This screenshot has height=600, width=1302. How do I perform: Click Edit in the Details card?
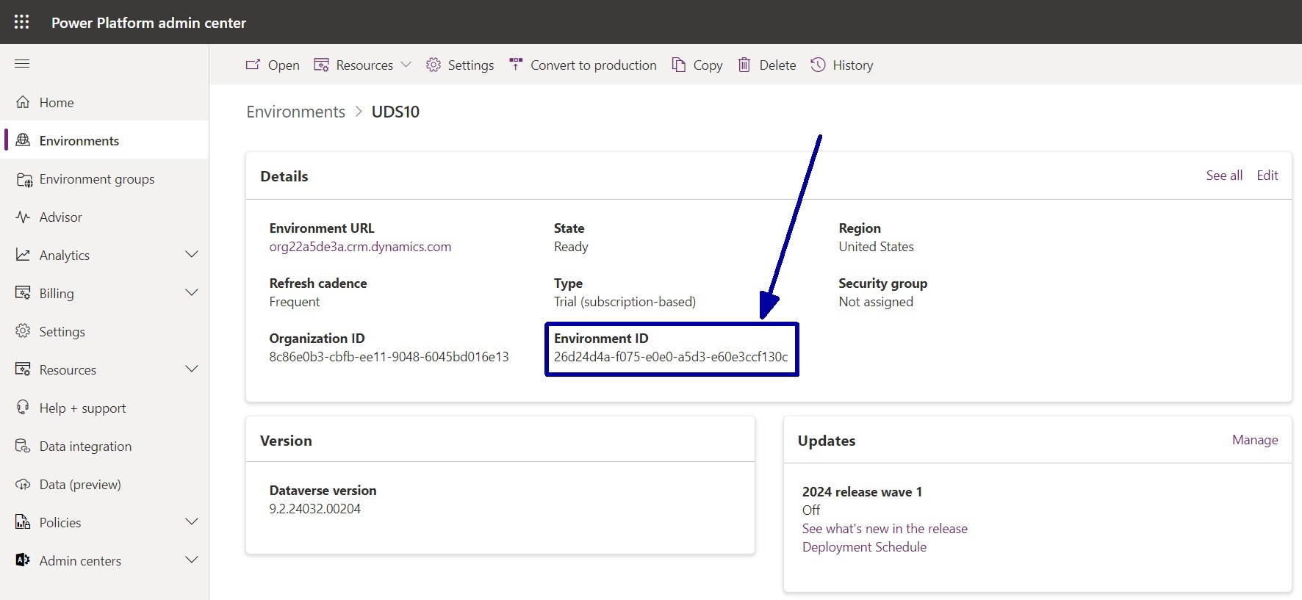point(1267,176)
